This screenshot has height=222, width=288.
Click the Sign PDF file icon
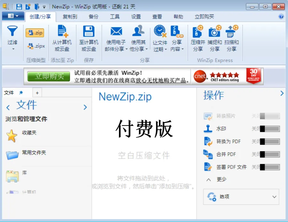click(208, 167)
